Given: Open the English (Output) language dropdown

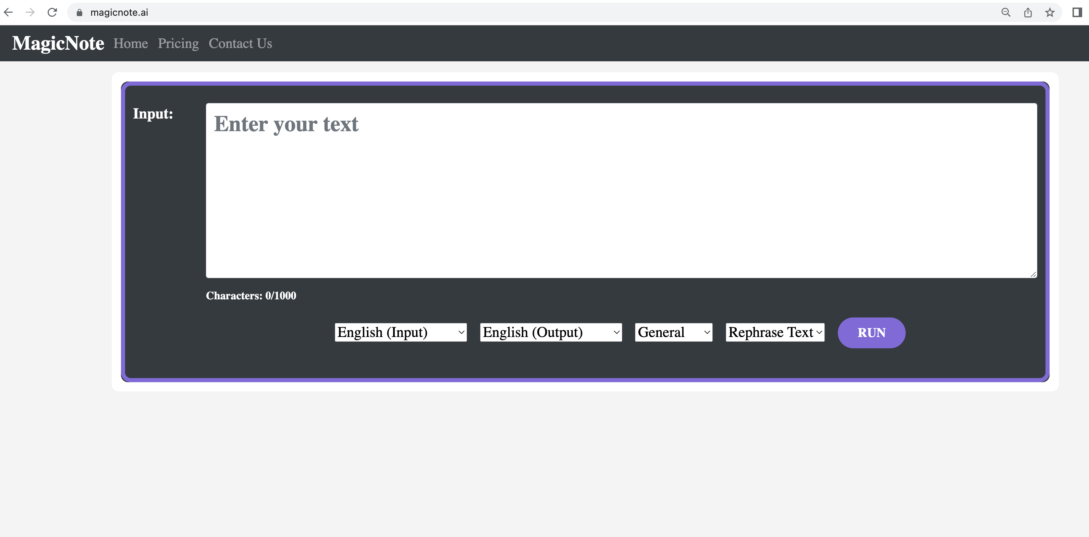Looking at the screenshot, I should 551,332.
